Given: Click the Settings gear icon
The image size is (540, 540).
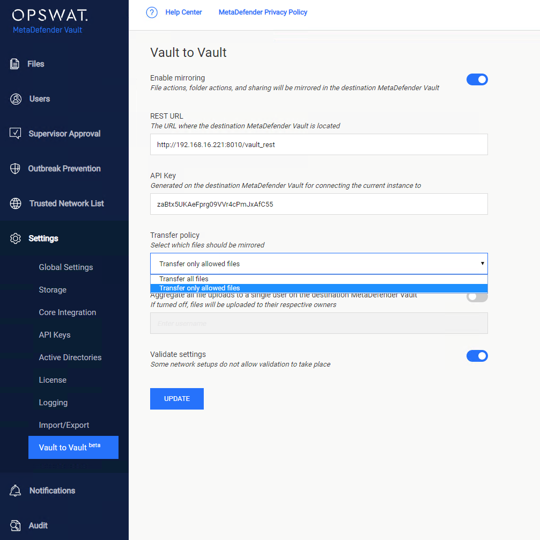Looking at the screenshot, I should click(x=16, y=238).
